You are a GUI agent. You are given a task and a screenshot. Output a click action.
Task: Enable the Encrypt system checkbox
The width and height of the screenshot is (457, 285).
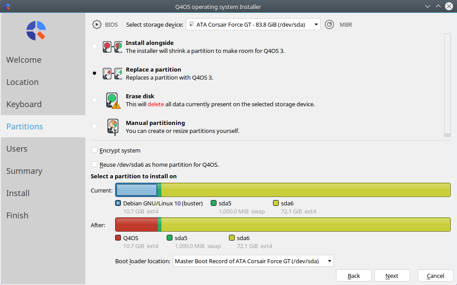click(x=94, y=150)
